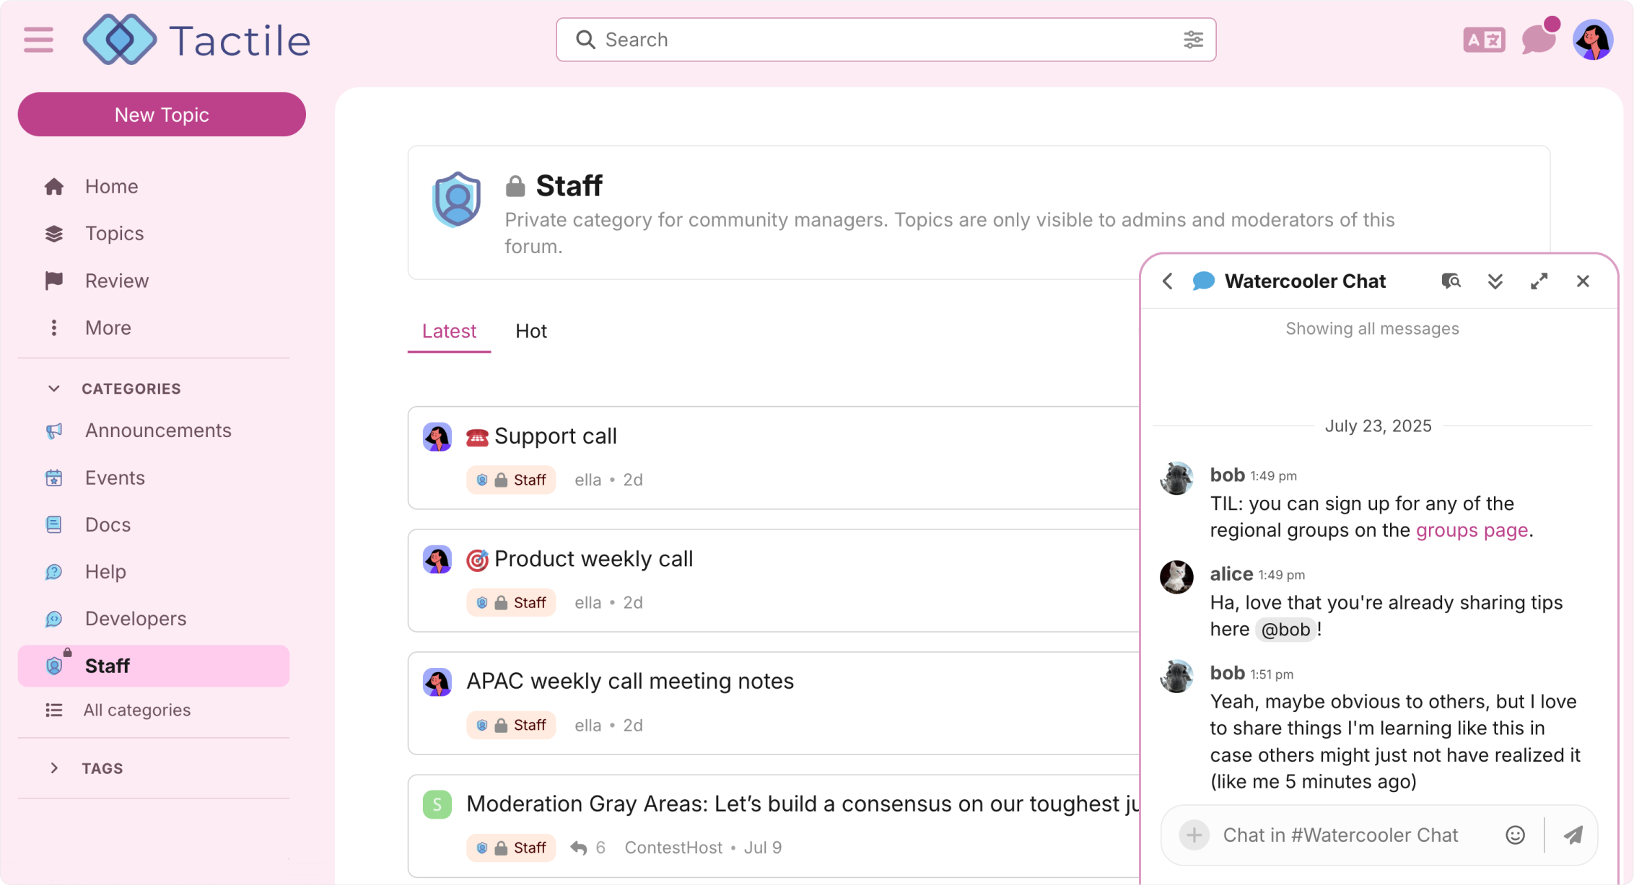The height and width of the screenshot is (885, 1634).
Task: Open the Announcements category
Action: click(158, 430)
